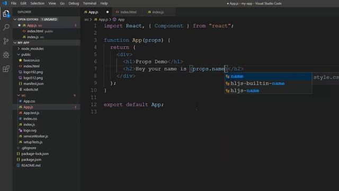The image size is (339, 191).
Task: Open the Terminal menu
Action: click(x=90, y=4)
